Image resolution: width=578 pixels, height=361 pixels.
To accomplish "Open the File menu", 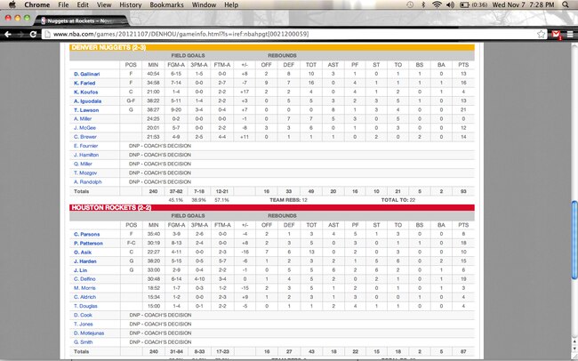I will point(63,4).
